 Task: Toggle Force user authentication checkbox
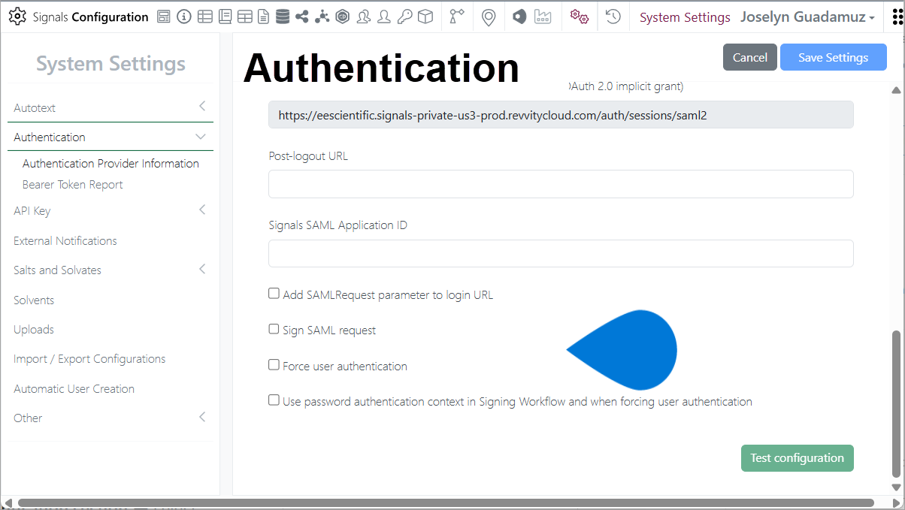pos(274,365)
